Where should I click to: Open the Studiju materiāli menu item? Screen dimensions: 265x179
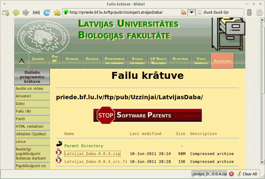coord(137,61)
